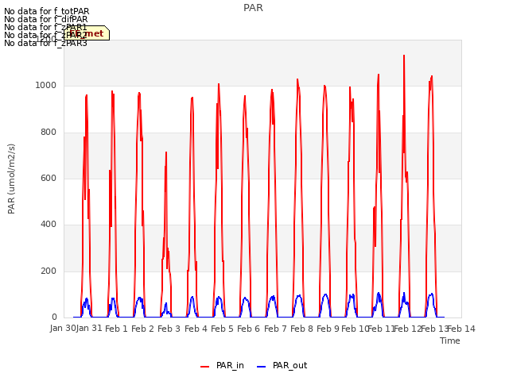
Task: Click the Feb 1 x-axis tick label
Action: (116, 329)
